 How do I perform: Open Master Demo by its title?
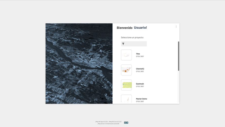(x=141, y=99)
